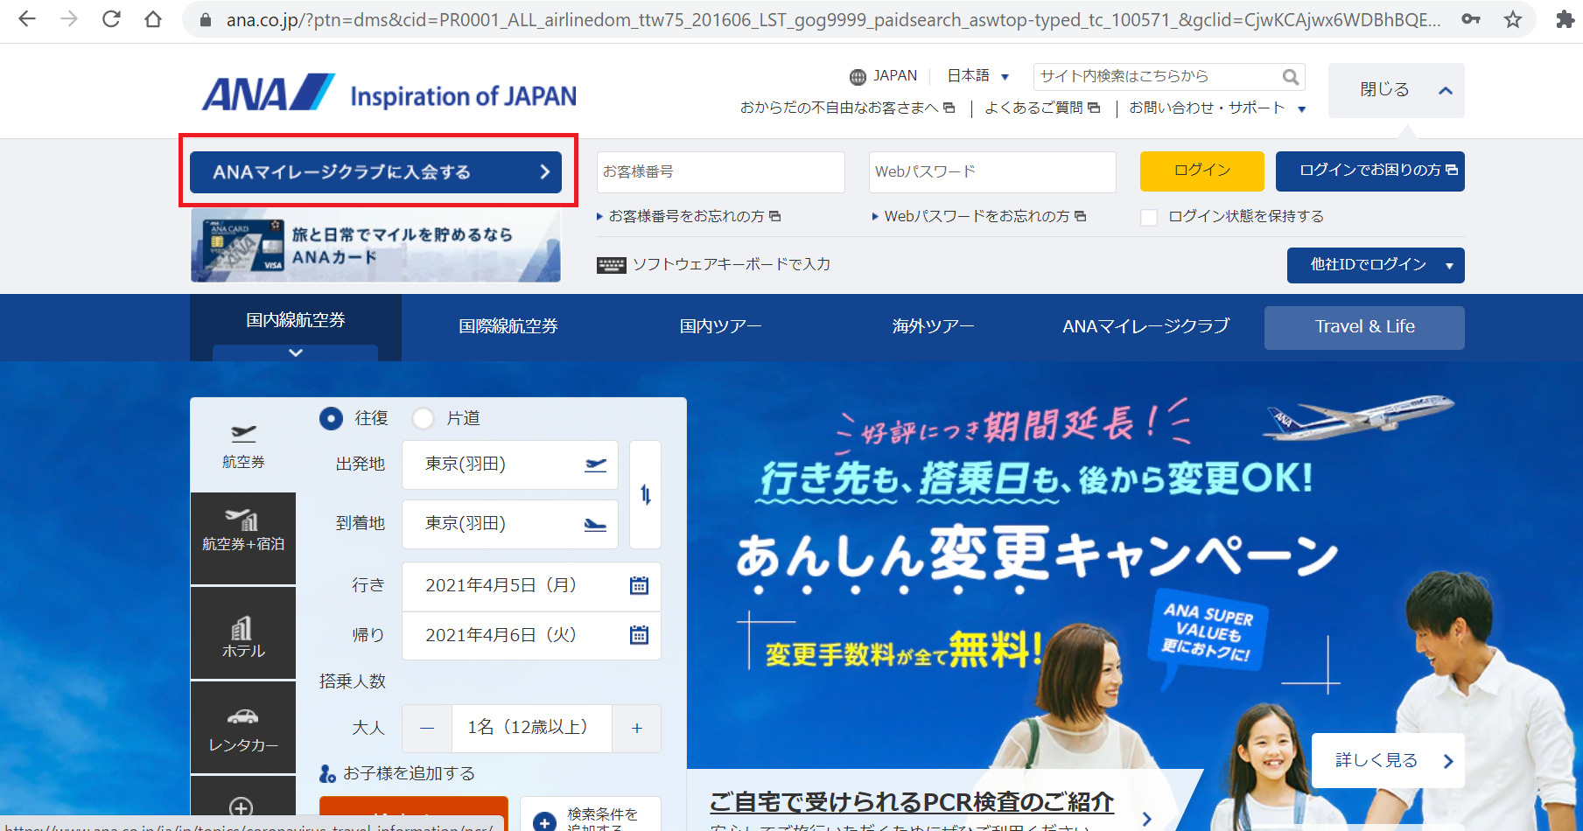Swap departure and arrival airports
The width and height of the screenshot is (1583, 831).
tap(646, 494)
